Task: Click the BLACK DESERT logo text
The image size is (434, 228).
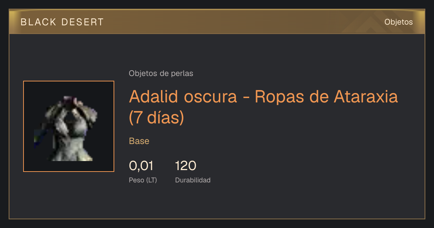Action: pyautogui.click(x=62, y=22)
